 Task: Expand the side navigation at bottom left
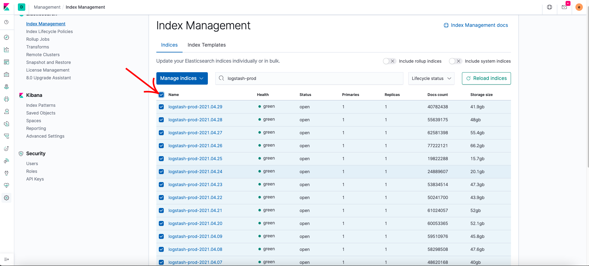[6, 259]
